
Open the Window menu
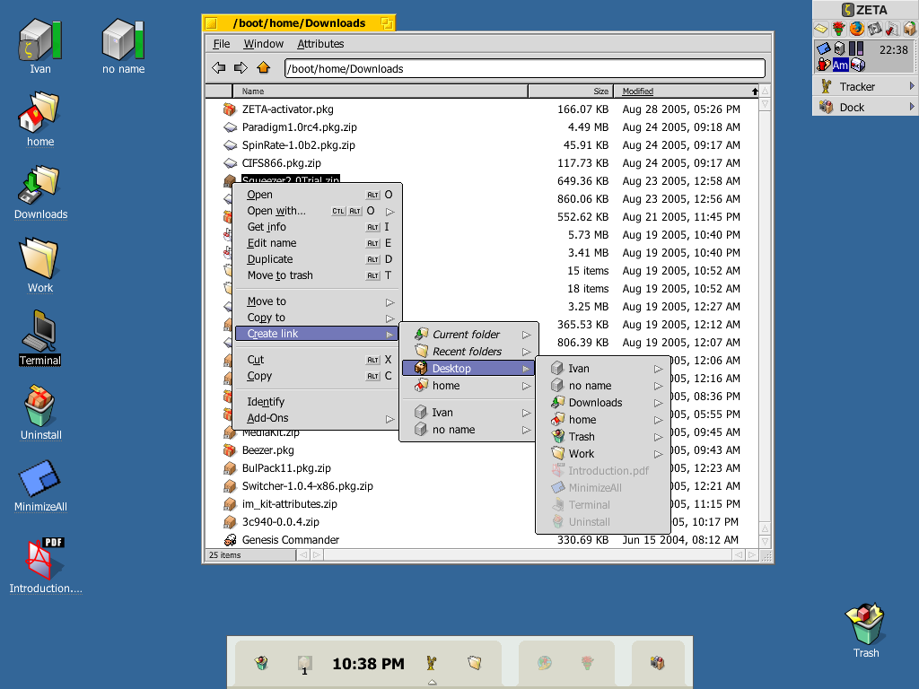tap(263, 44)
